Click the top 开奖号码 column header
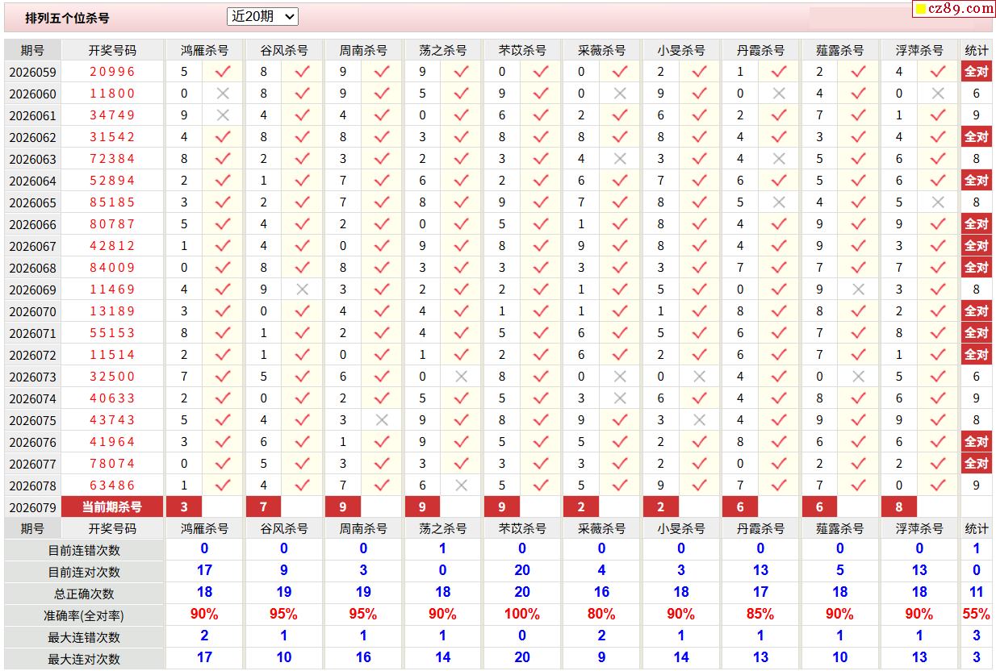The width and height of the screenshot is (996, 671). (113, 50)
